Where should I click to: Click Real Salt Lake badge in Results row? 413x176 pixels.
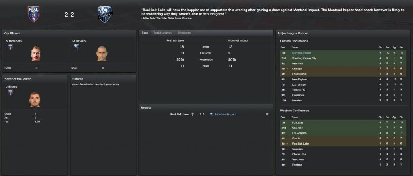tap(192, 114)
